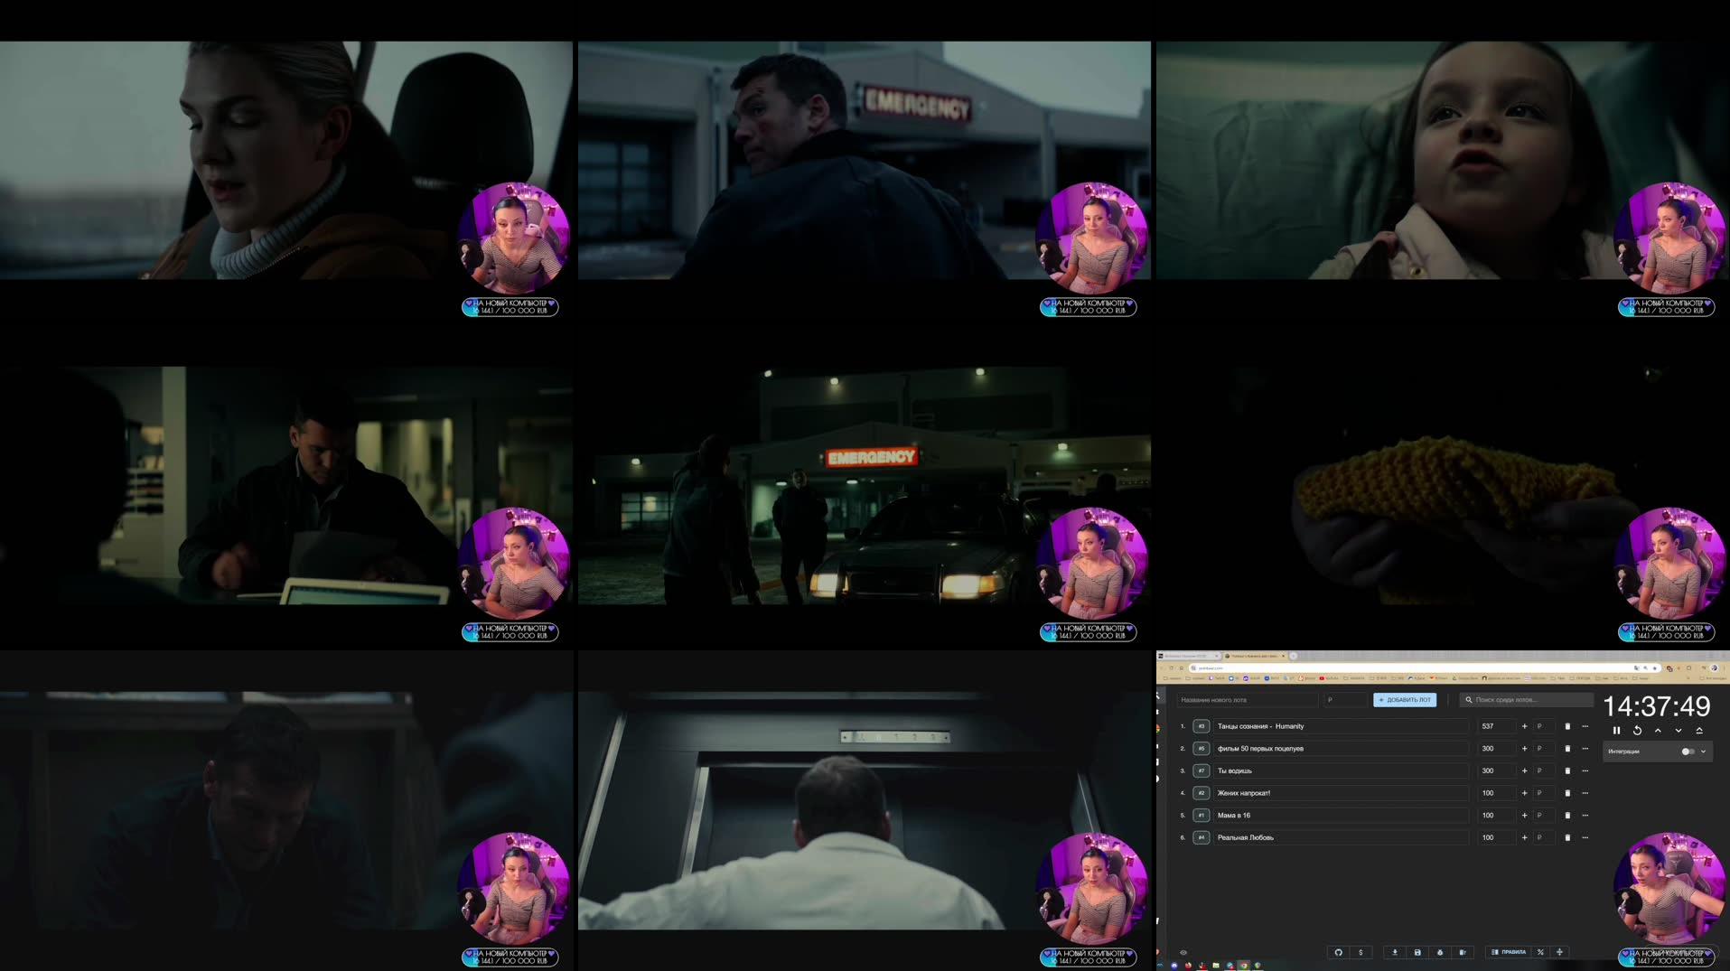The image size is (1730, 971).
Task: Toggle the Интеграции switch
Action: tap(1687, 752)
